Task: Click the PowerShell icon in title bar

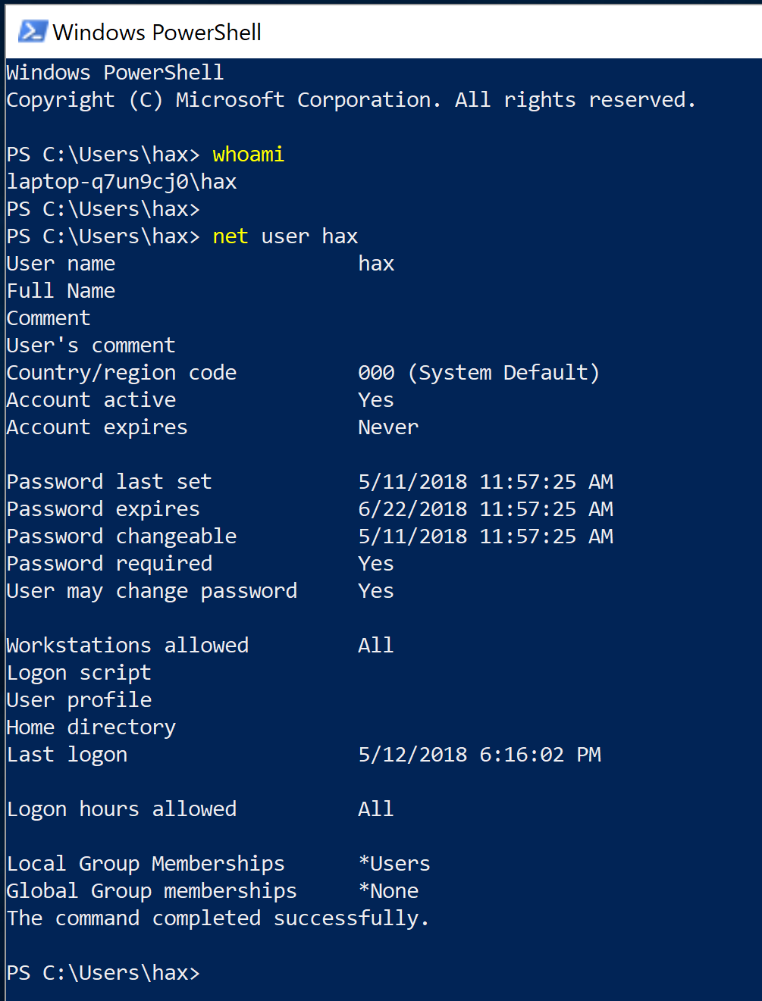Action: (33, 31)
